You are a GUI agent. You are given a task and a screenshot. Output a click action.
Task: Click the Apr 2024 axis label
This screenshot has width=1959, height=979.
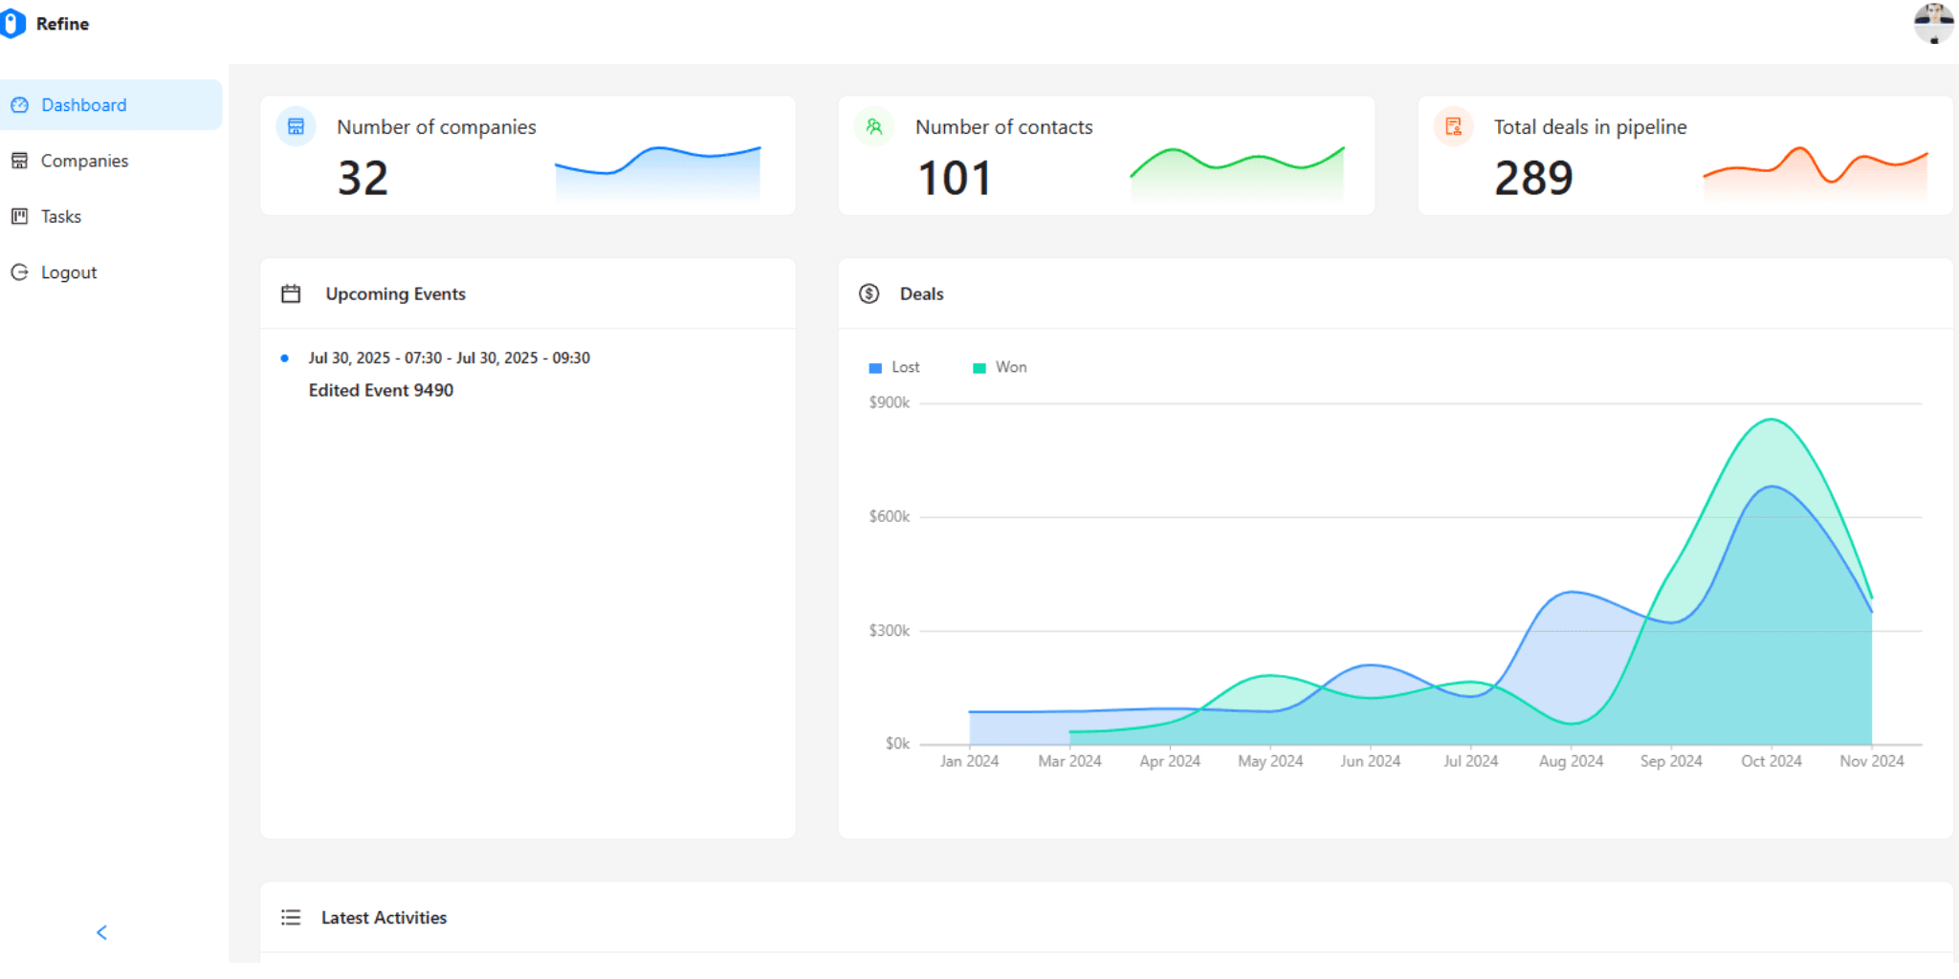coord(1170,761)
